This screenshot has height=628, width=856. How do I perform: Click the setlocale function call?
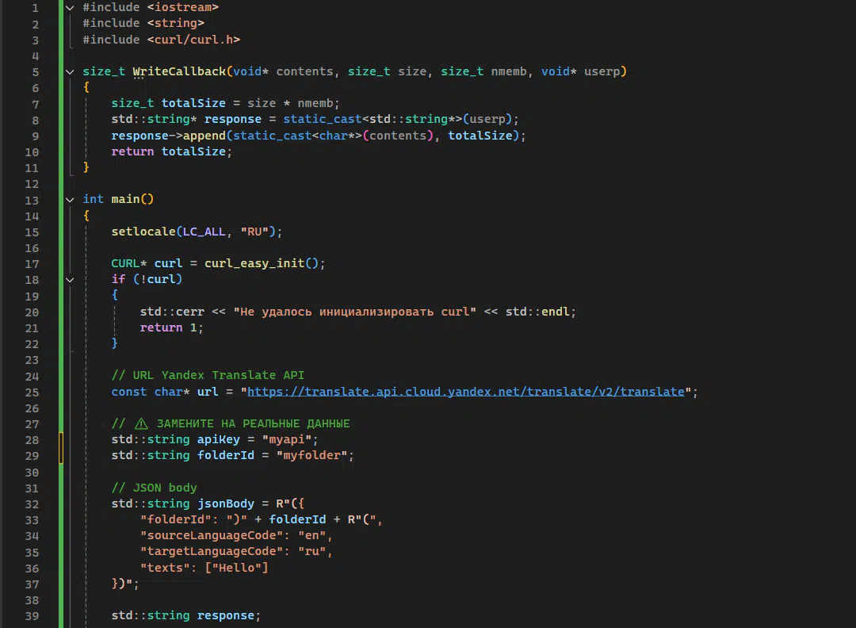[x=143, y=232]
